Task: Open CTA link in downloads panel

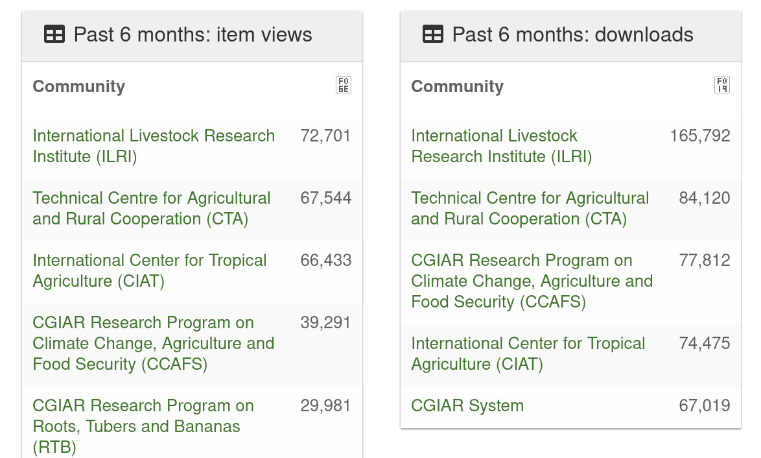Action: pos(530,208)
